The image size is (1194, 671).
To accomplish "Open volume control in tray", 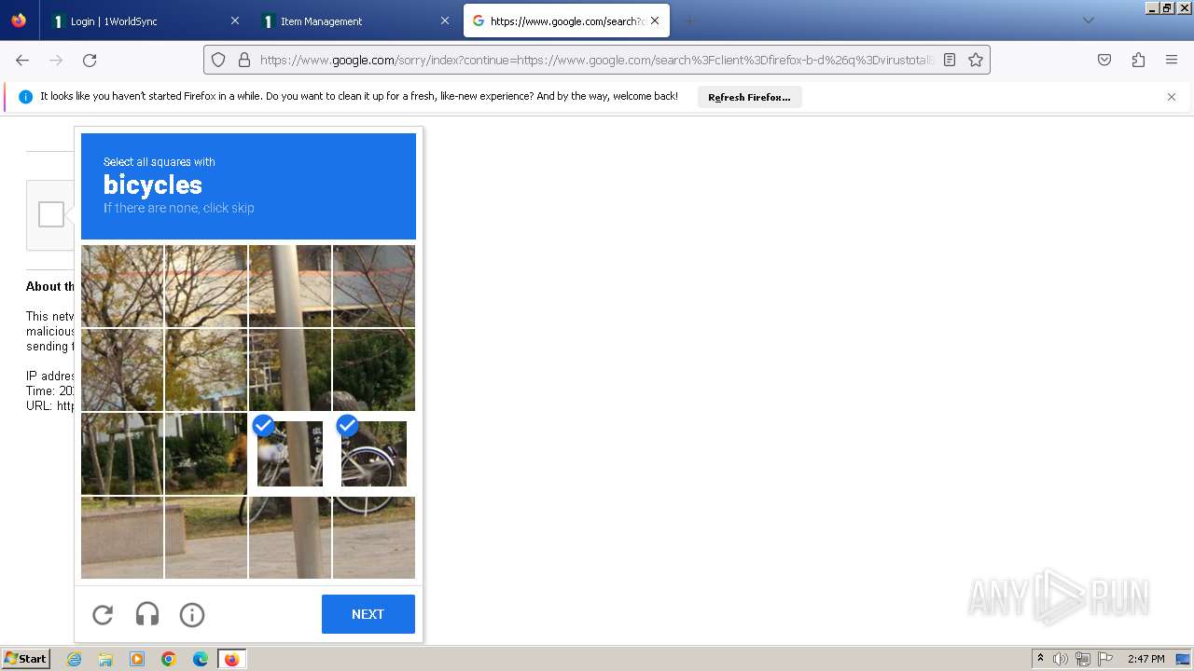I will [1061, 659].
